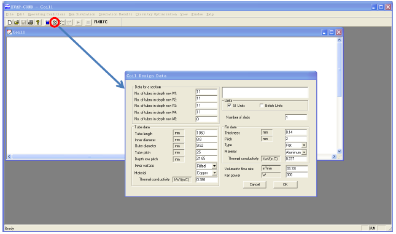Click the depth row #1 tubes field
Image resolution: width=396 pixels, height=234 pixels.
click(x=206, y=92)
